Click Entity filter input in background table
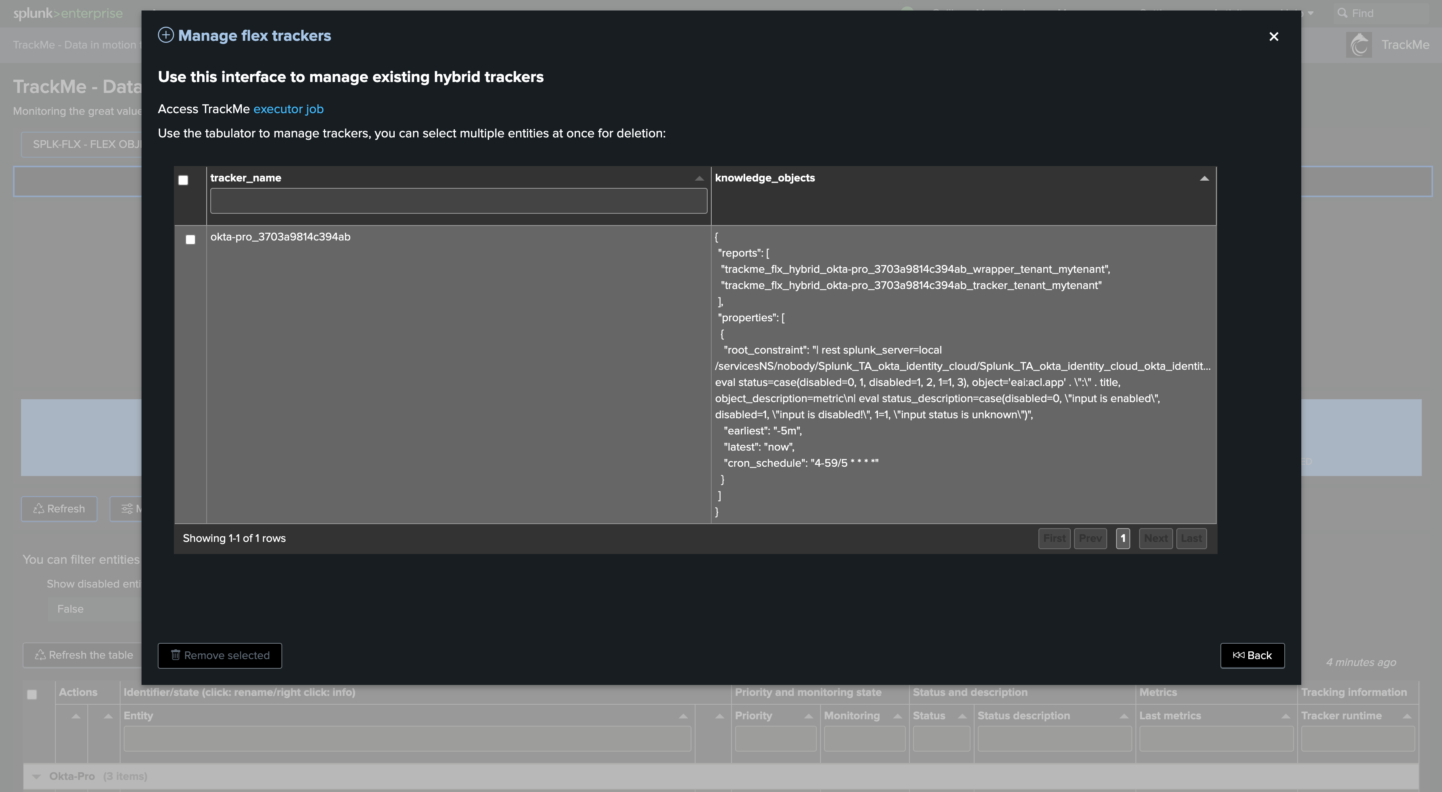 tap(407, 739)
